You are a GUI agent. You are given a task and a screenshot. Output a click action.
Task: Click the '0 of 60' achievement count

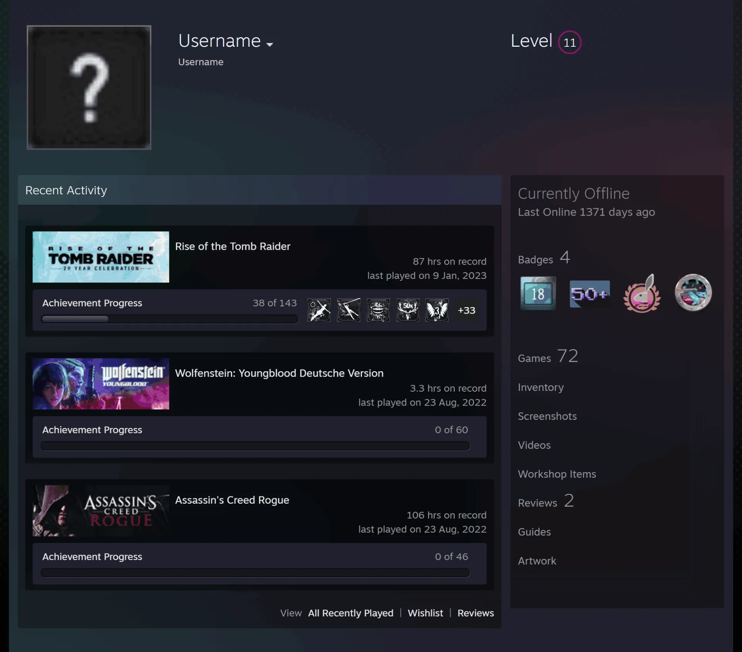pos(451,430)
